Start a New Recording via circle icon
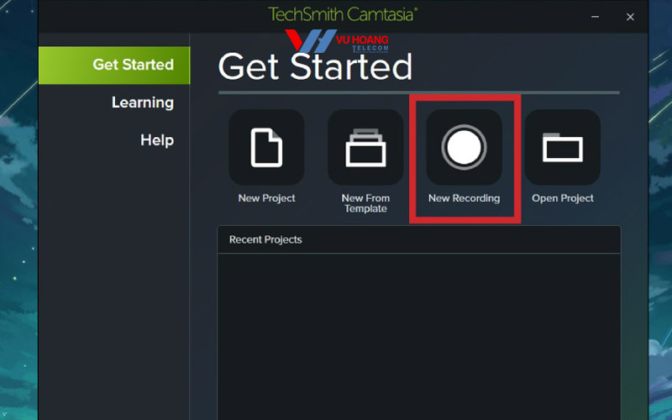Image resolution: width=672 pixels, height=420 pixels. click(x=464, y=147)
